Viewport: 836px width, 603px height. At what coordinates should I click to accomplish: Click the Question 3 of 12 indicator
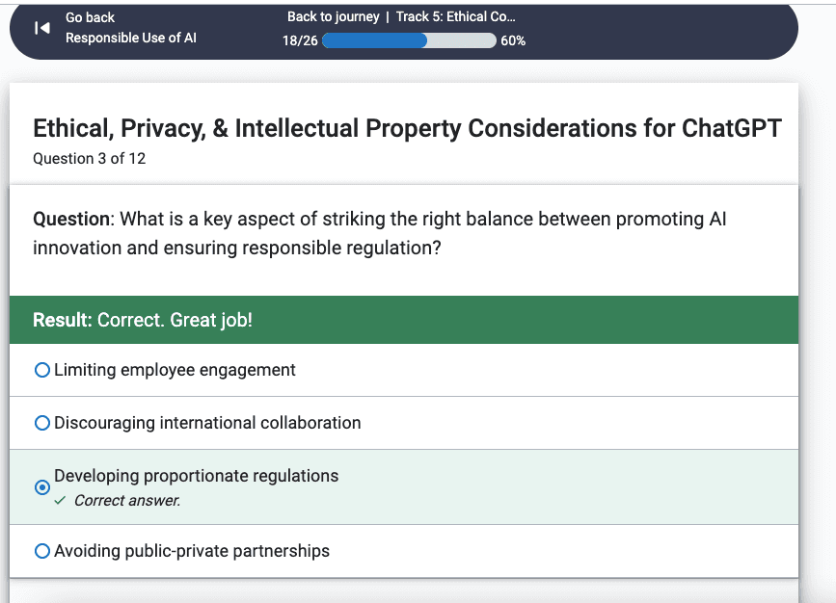89,159
